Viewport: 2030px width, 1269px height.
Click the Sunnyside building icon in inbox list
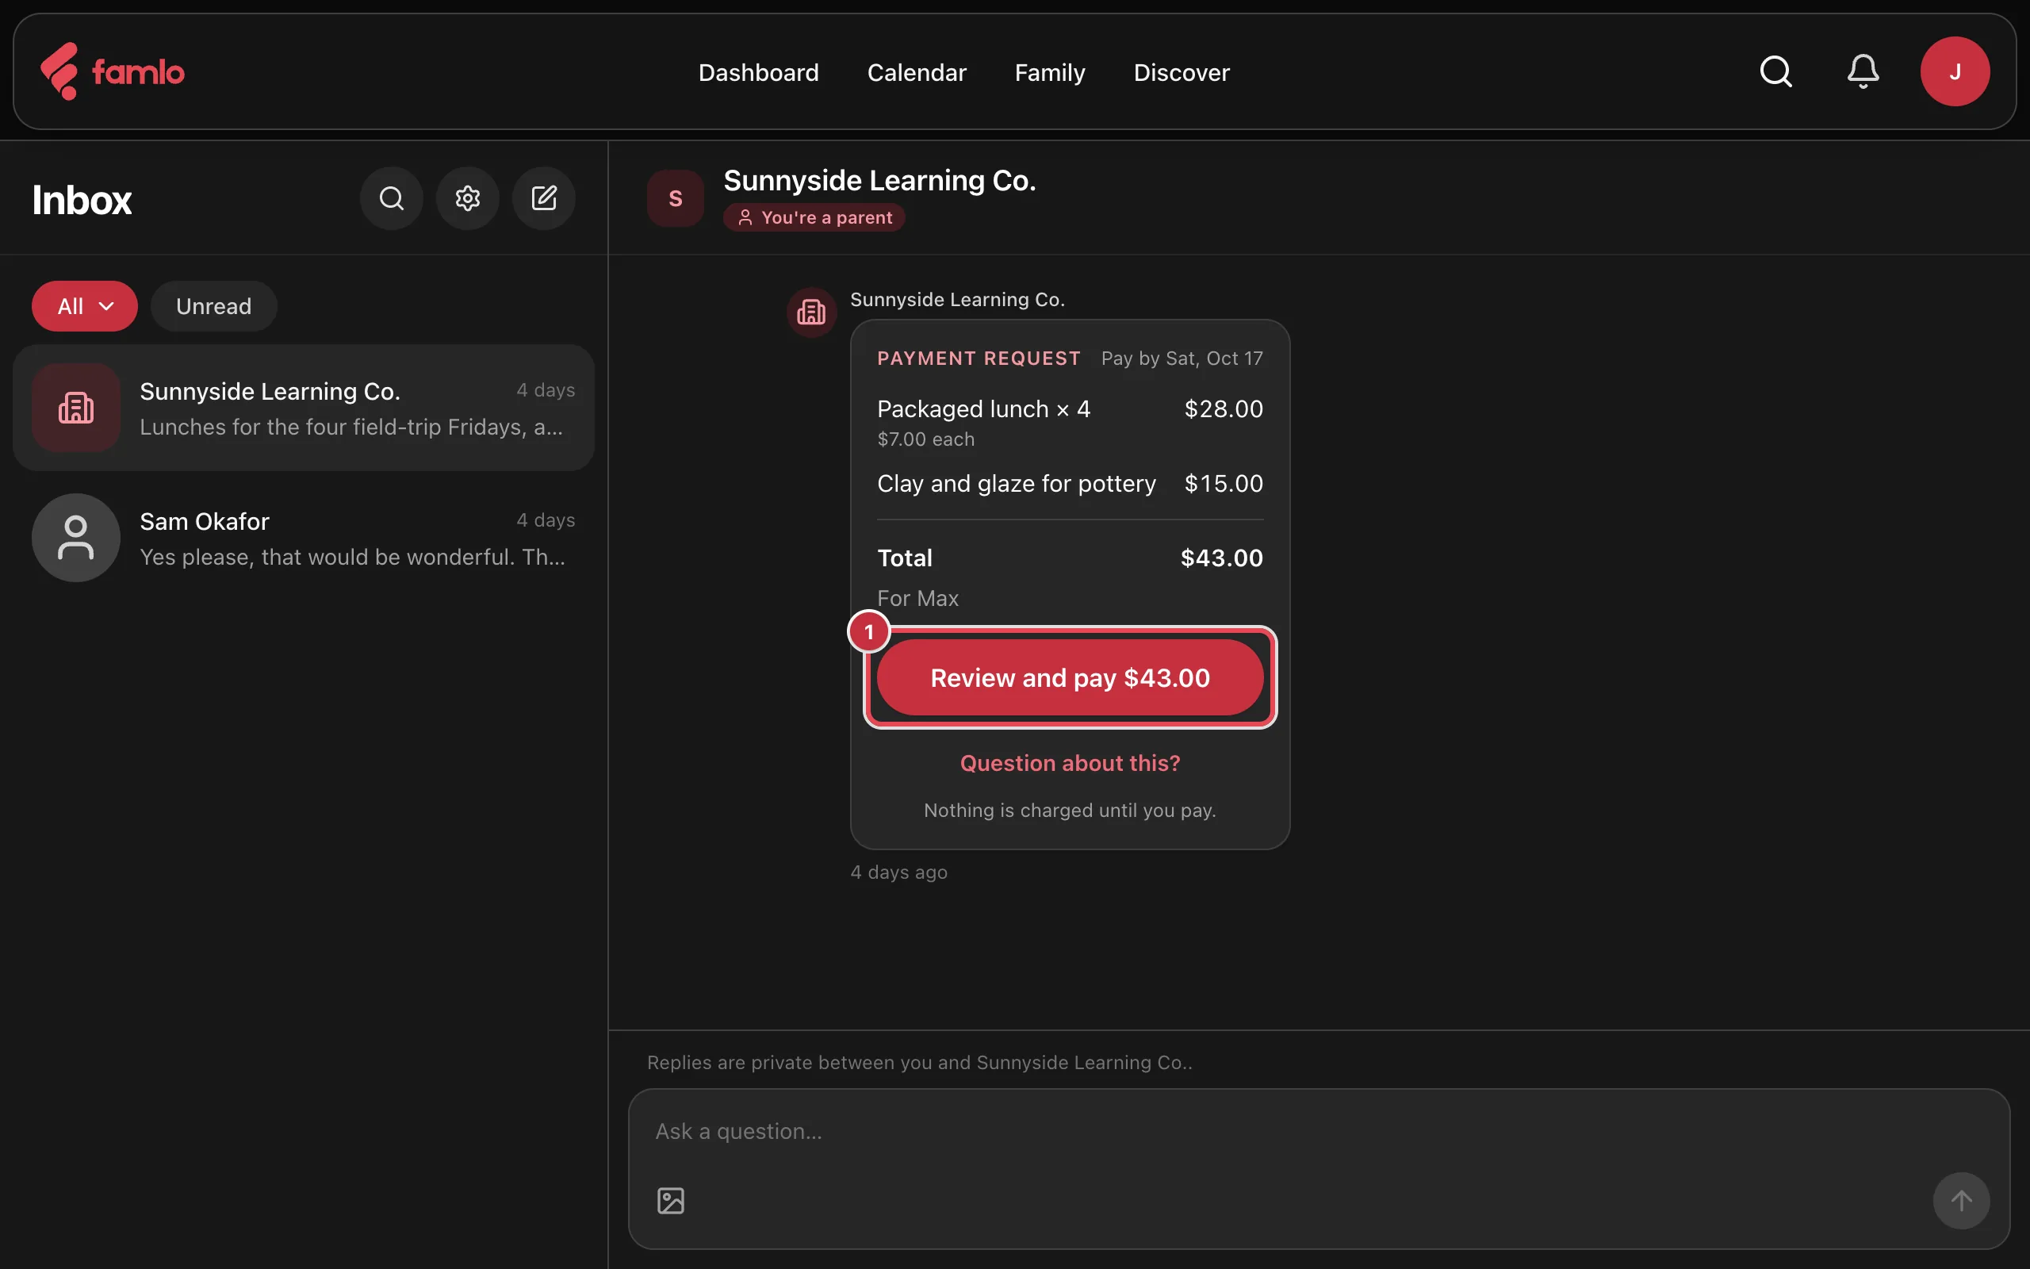point(76,408)
